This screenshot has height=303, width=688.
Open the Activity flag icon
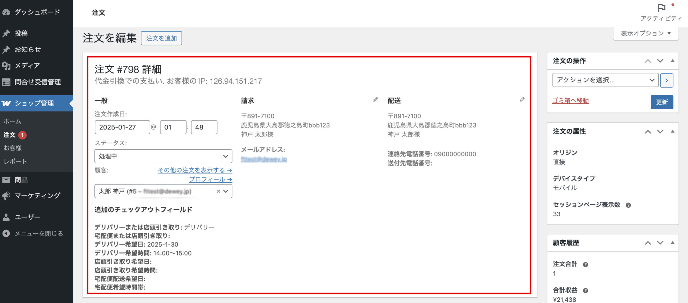point(661,8)
